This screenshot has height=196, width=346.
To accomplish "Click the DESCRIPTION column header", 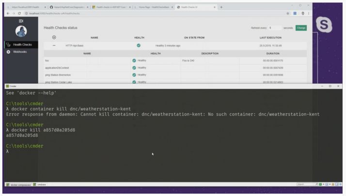I will (210, 54).
